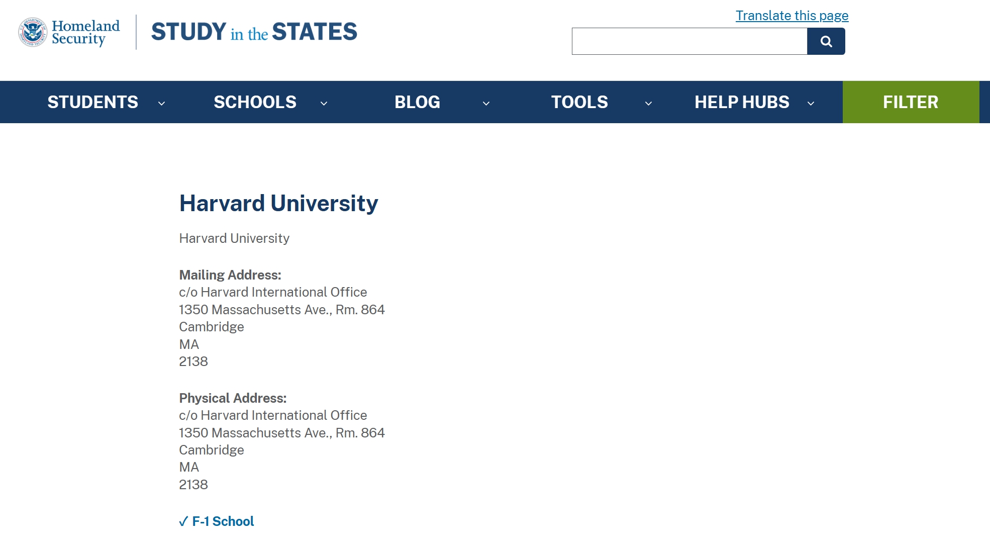The image size is (990, 544).
Task: Click the Harvard University subtitle below the heading
Action: tap(234, 238)
